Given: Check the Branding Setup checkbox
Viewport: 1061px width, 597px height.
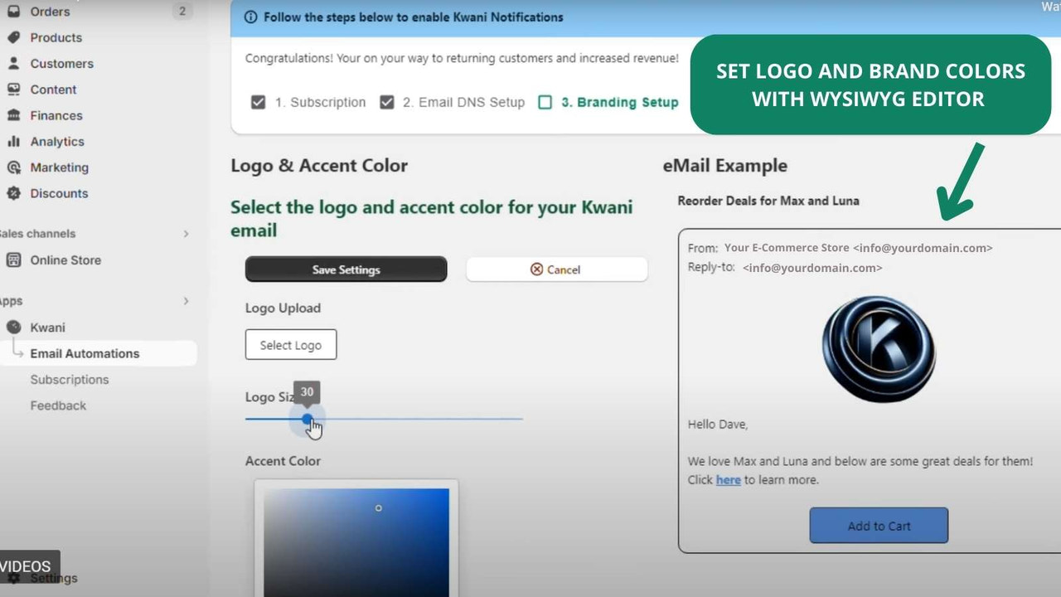Looking at the screenshot, I should tap(545, 102).
